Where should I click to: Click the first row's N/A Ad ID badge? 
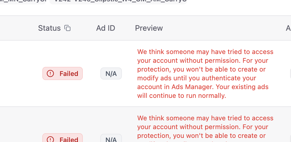[x=111, y=73]
